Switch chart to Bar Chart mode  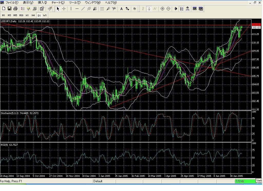[143, 9]
